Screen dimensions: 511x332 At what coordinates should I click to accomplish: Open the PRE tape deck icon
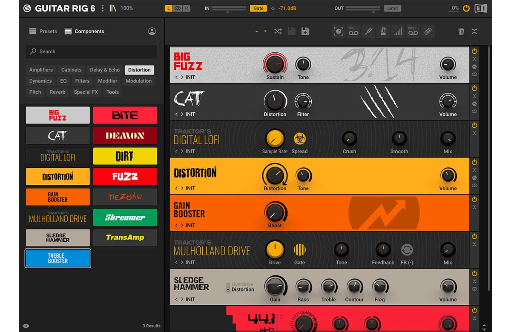coord(353,31)
